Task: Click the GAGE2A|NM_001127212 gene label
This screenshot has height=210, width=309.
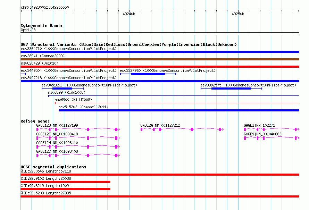Action: (x=160, y=125)
